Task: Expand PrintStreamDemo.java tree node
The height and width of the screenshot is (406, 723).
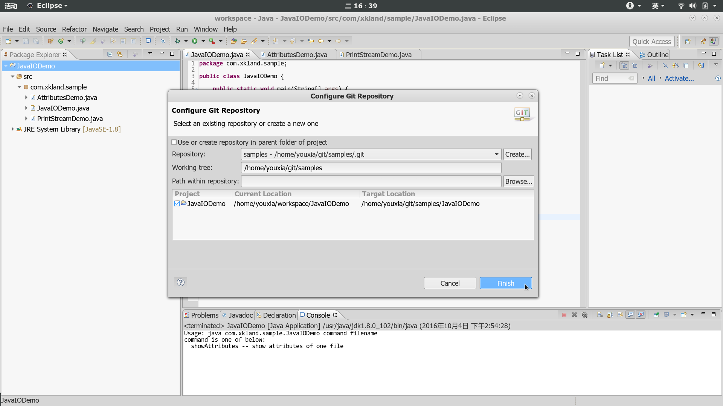Action: coord(26,118)
